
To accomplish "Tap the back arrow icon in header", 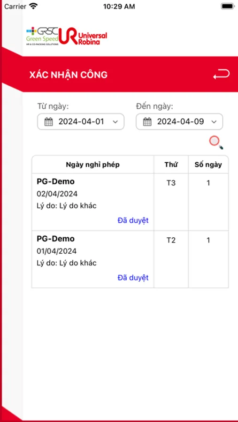I will point(221,74).
